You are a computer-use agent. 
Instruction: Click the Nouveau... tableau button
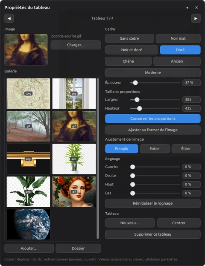130,223
